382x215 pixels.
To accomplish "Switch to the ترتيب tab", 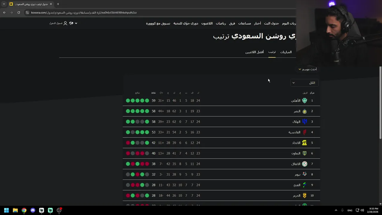I will [x=272, y=52].
